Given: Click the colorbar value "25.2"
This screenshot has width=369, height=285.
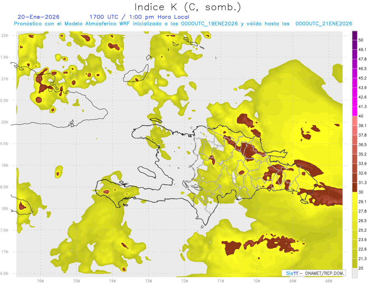Looking at the screenshot, I should pos(363,230).
